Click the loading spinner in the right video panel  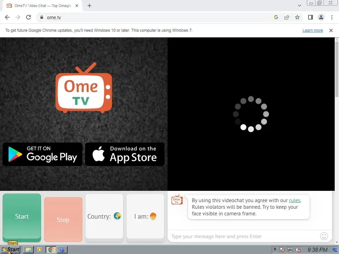tap(251, 114)
